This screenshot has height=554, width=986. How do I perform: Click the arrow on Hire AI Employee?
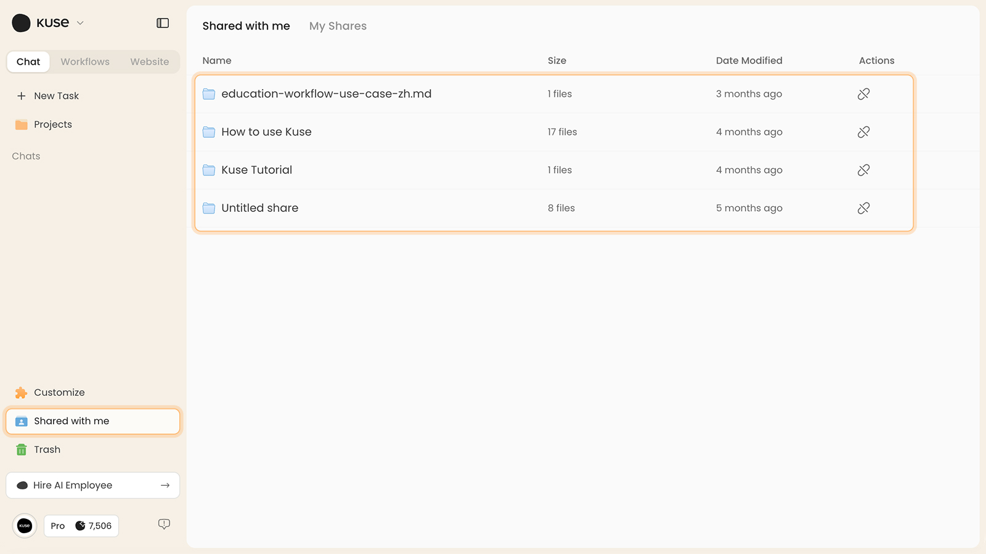(165, 485)
